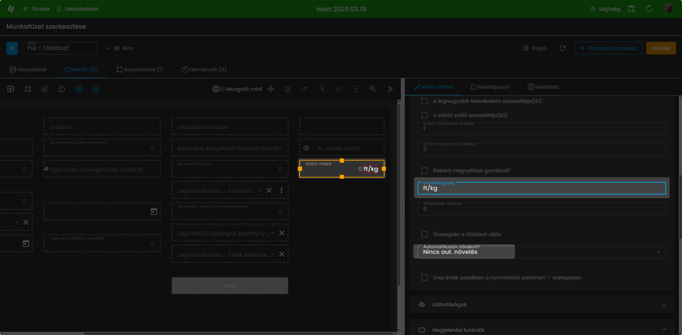This screenshot has height=335, width=682.
Task: Switch to Kapcsolatok (1) tab
Action: pos(140,70)
